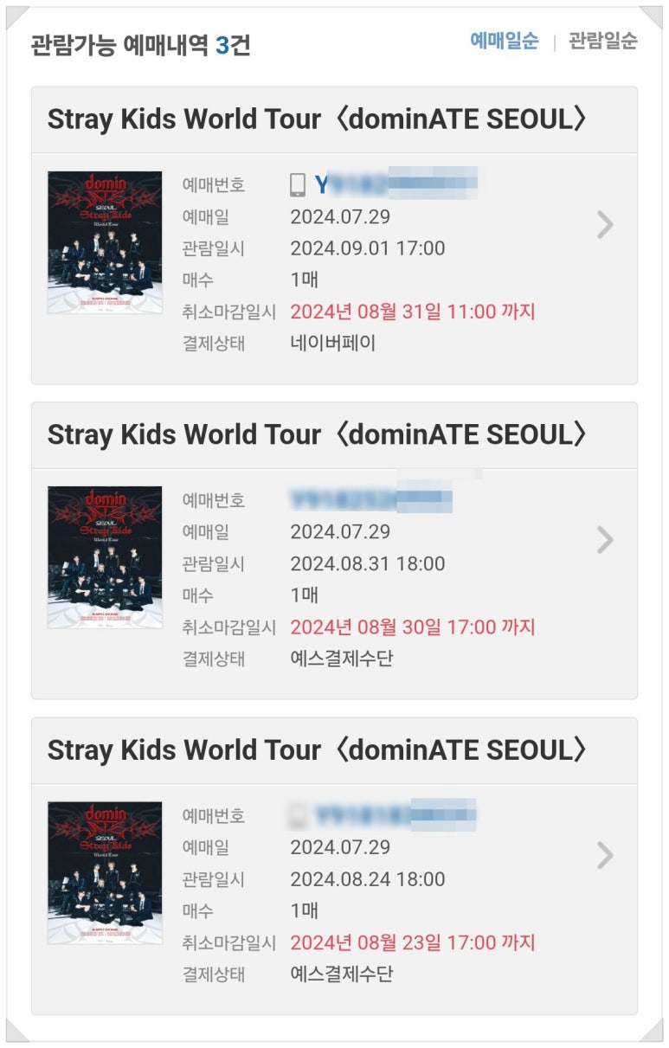Open details chevron for 2024.09.01 show
This screenshot has width=669, height=1048.
(x=605, y=225)
